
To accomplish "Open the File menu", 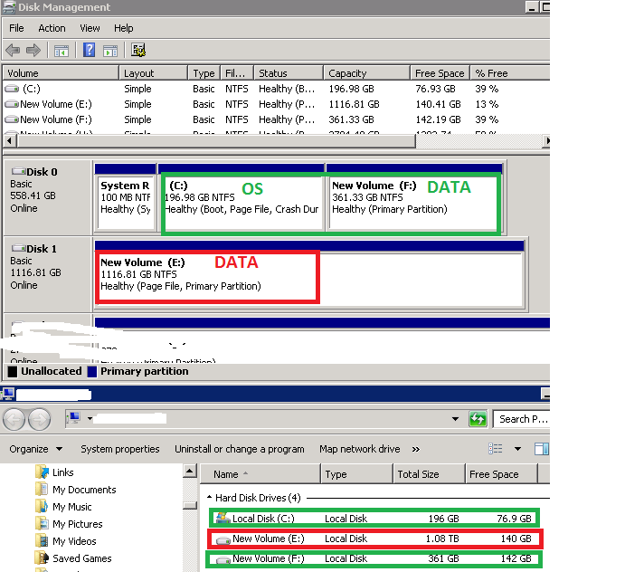I will tap(16, 28).
